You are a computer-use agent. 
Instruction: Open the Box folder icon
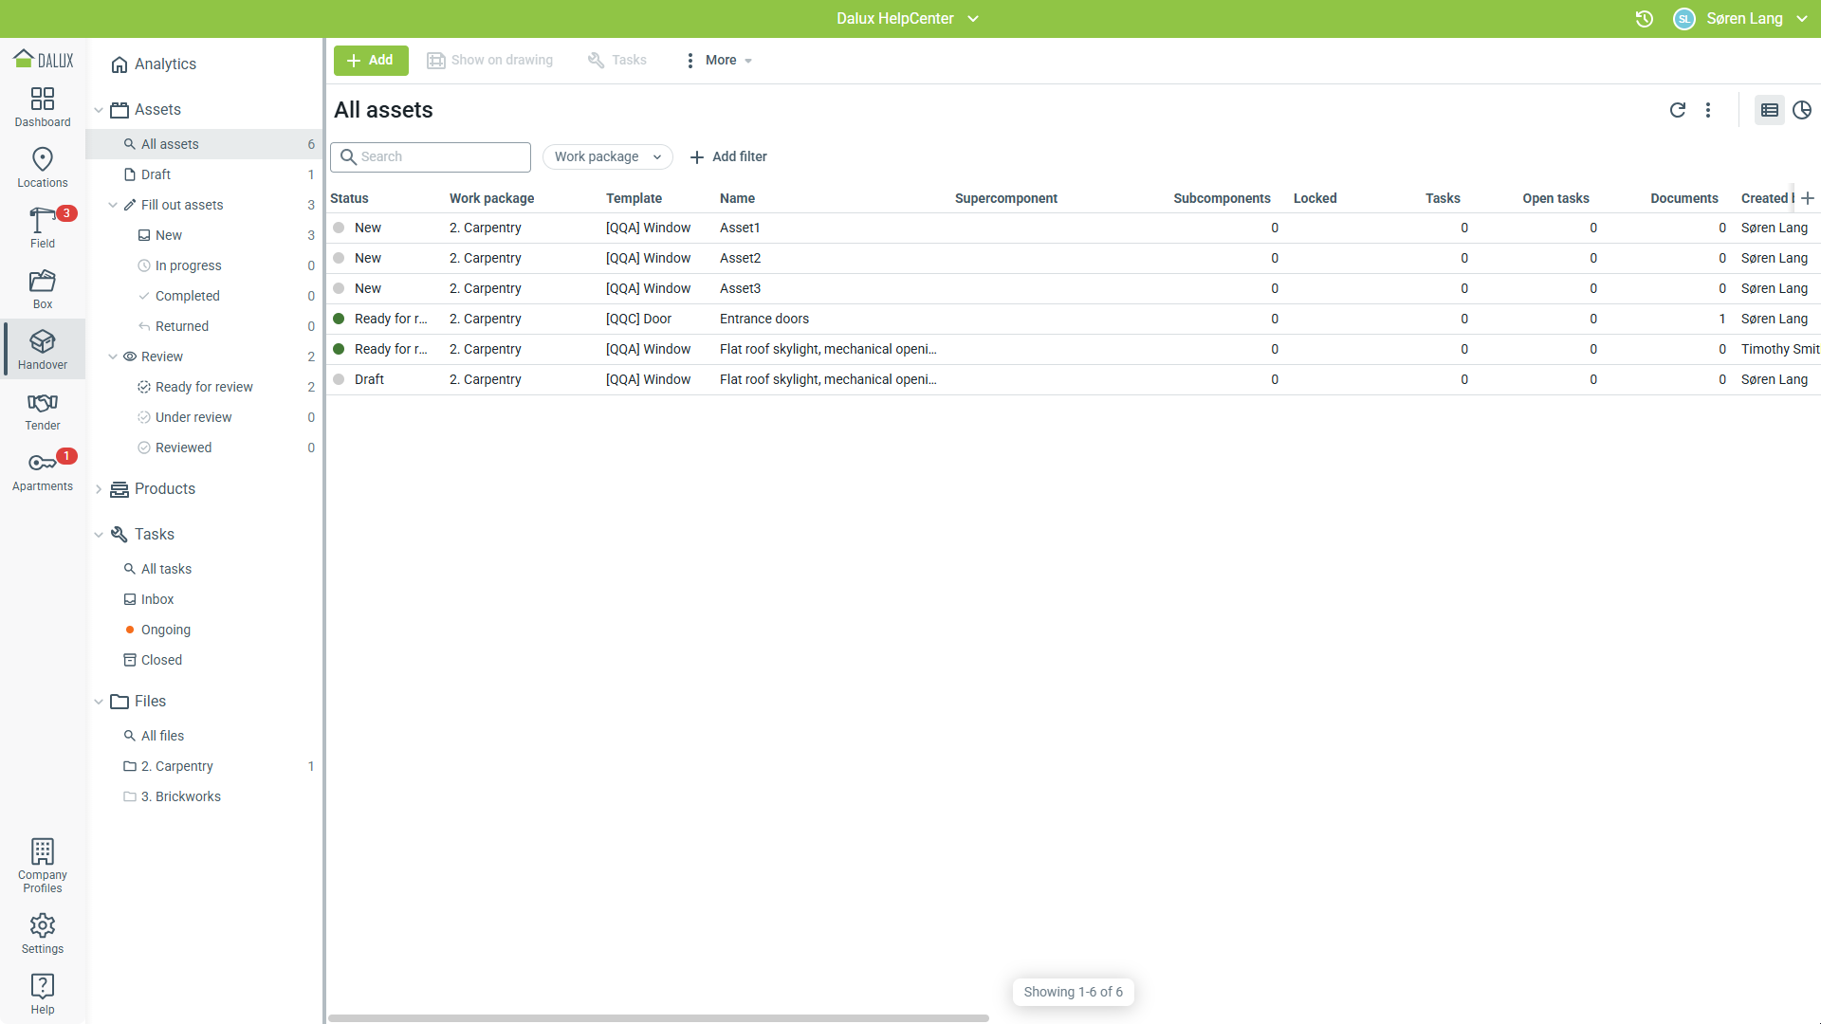coord(43,288)
